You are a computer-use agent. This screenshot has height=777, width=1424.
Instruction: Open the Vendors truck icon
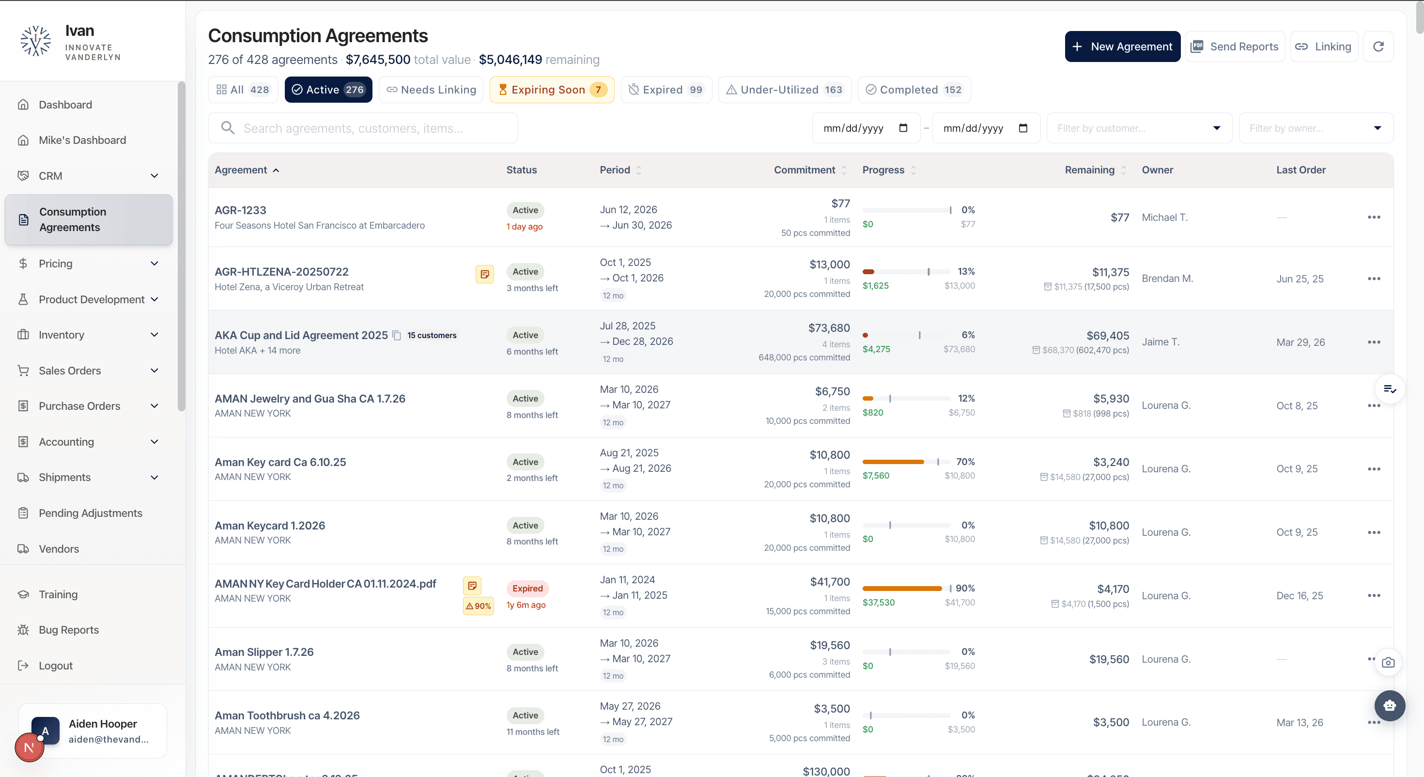coord(23,549)
